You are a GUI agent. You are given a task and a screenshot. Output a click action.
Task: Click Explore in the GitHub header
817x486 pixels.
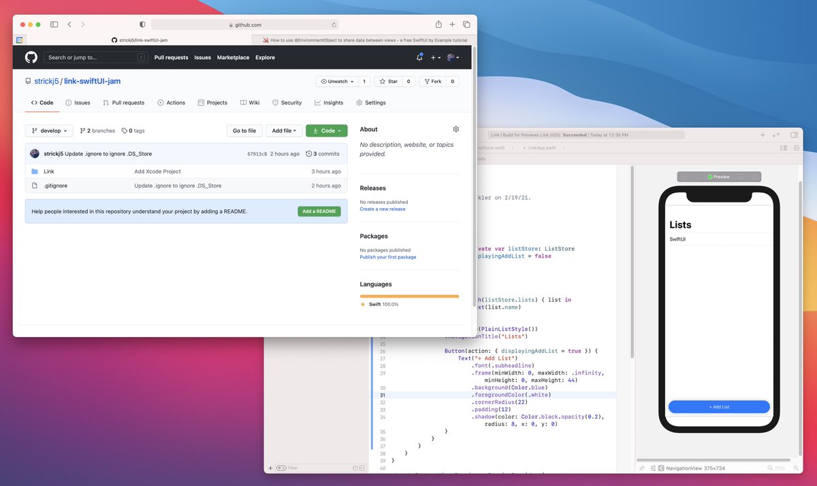265,58
